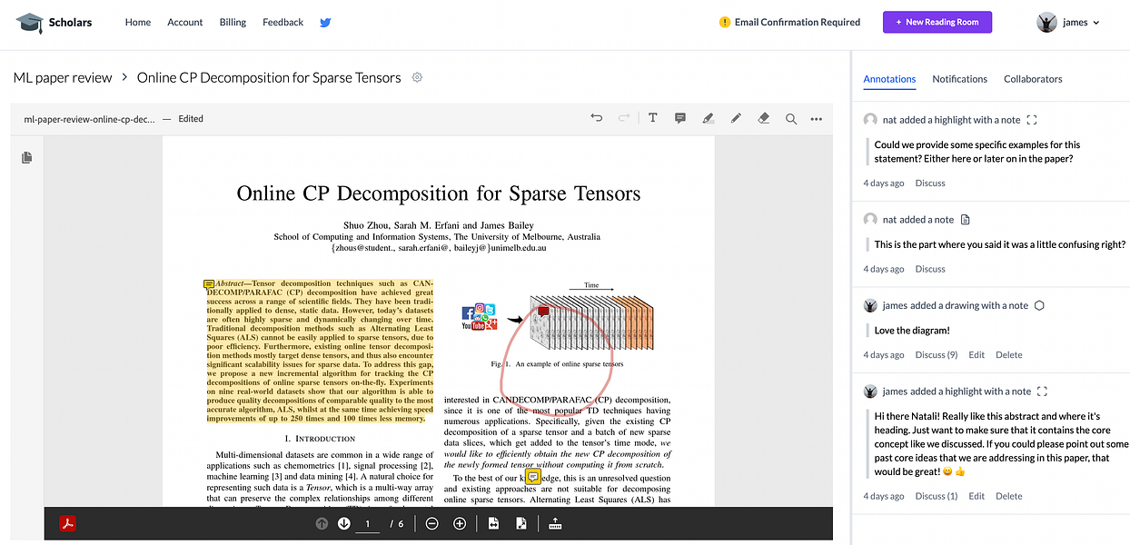
Task: Go to previous page arrow
Action: [322, 523]
